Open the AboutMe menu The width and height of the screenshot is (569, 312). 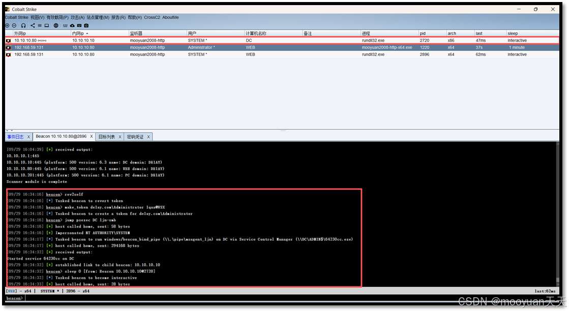170,17
